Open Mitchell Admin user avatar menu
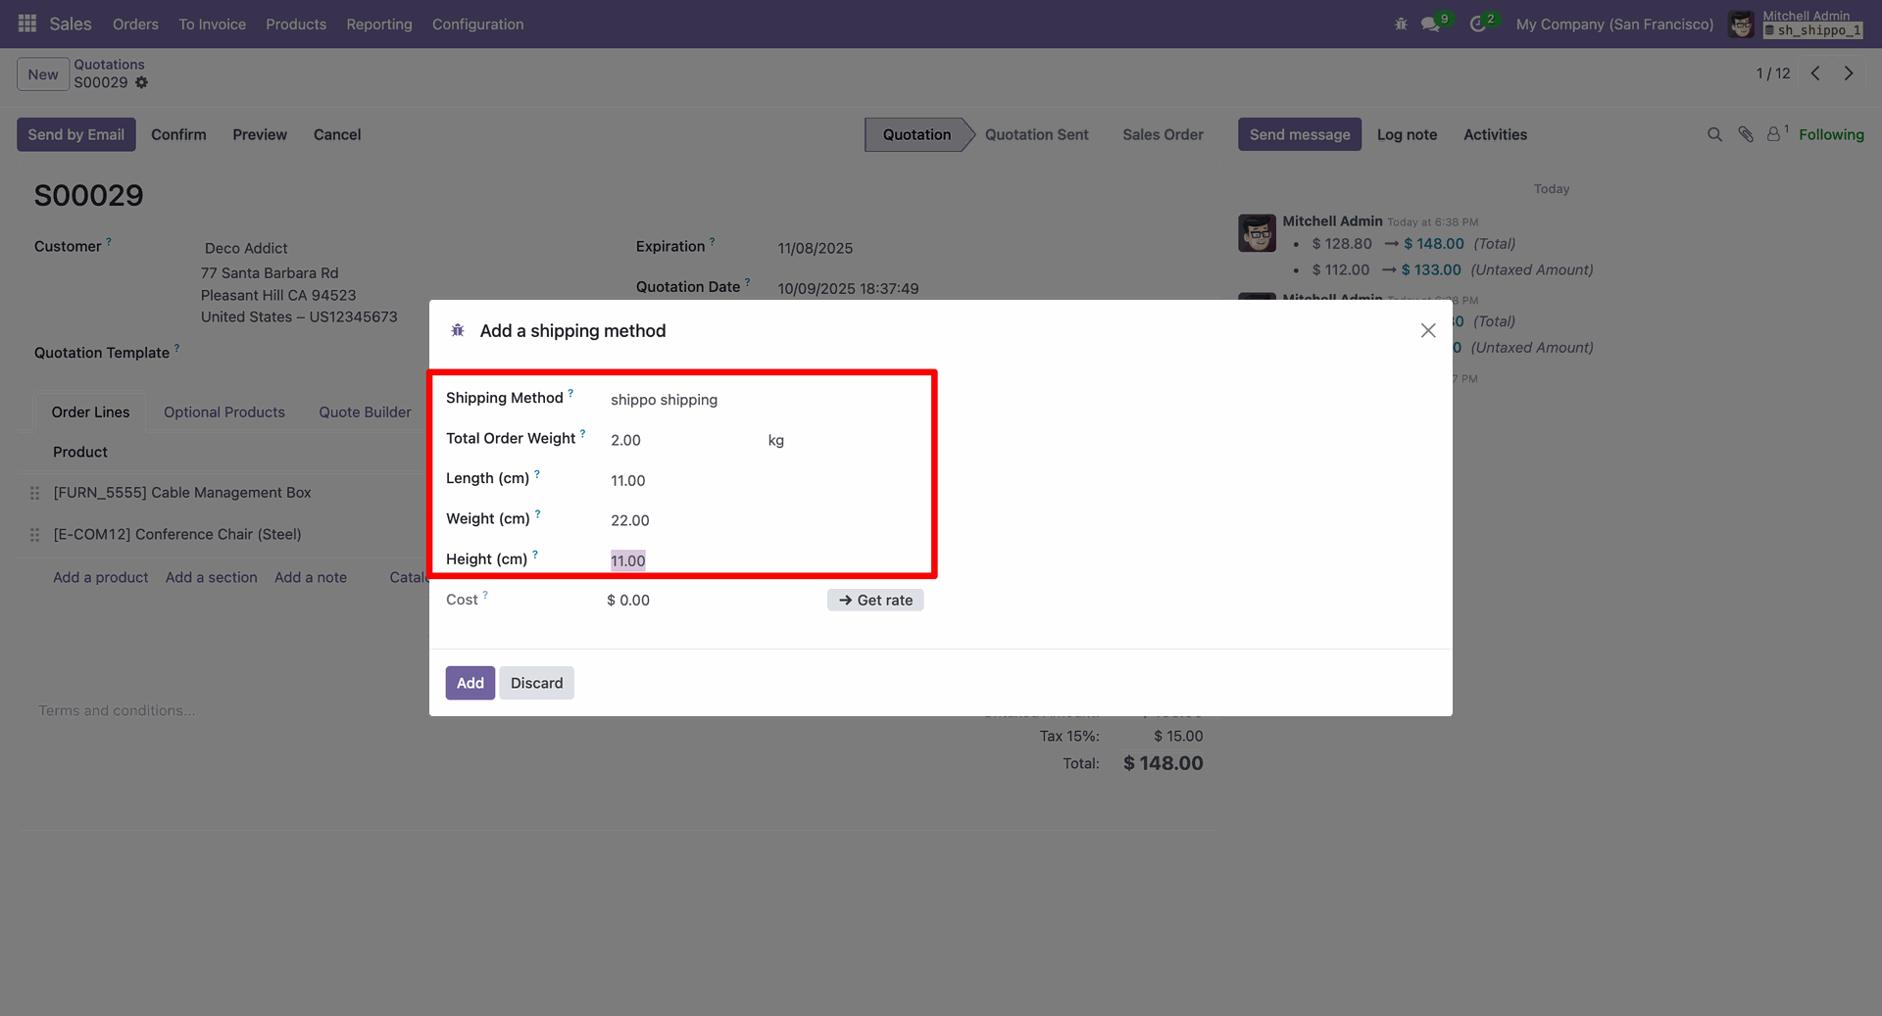The height and width of the screenshot is (1016, 1882). click(x=1741, y=24)
